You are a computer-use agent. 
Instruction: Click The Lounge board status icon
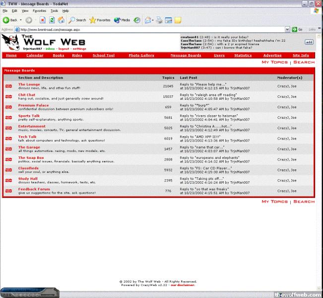tap(8, 86)
